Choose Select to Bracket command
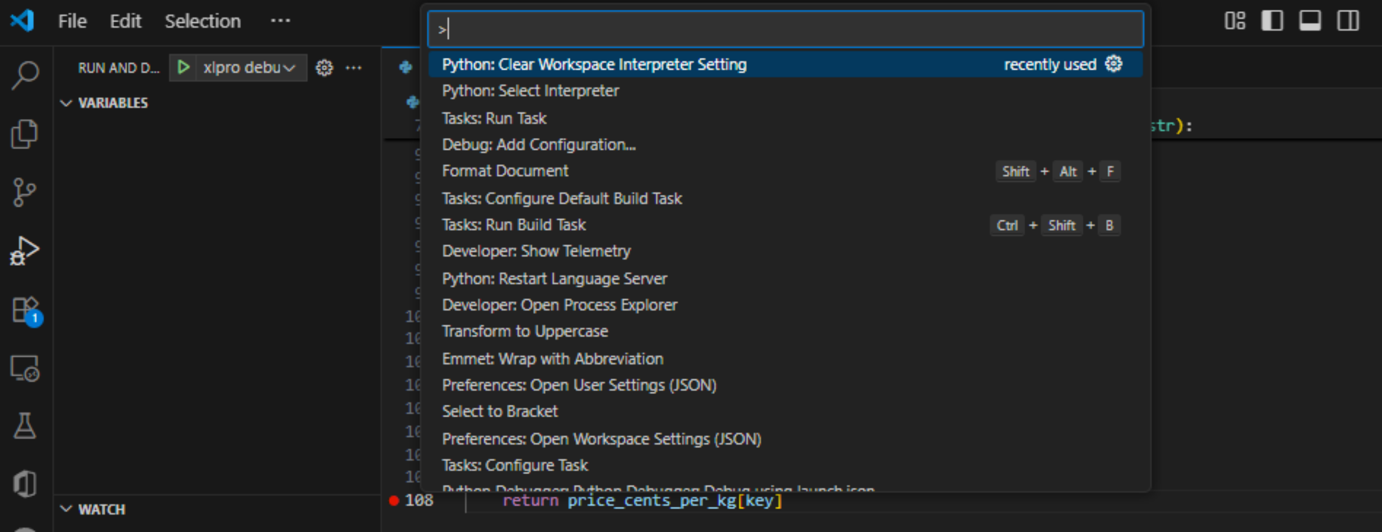Image resolution: width=1382 pixels, height=532 pixels. pyautogui.click(x=786, y=411)
